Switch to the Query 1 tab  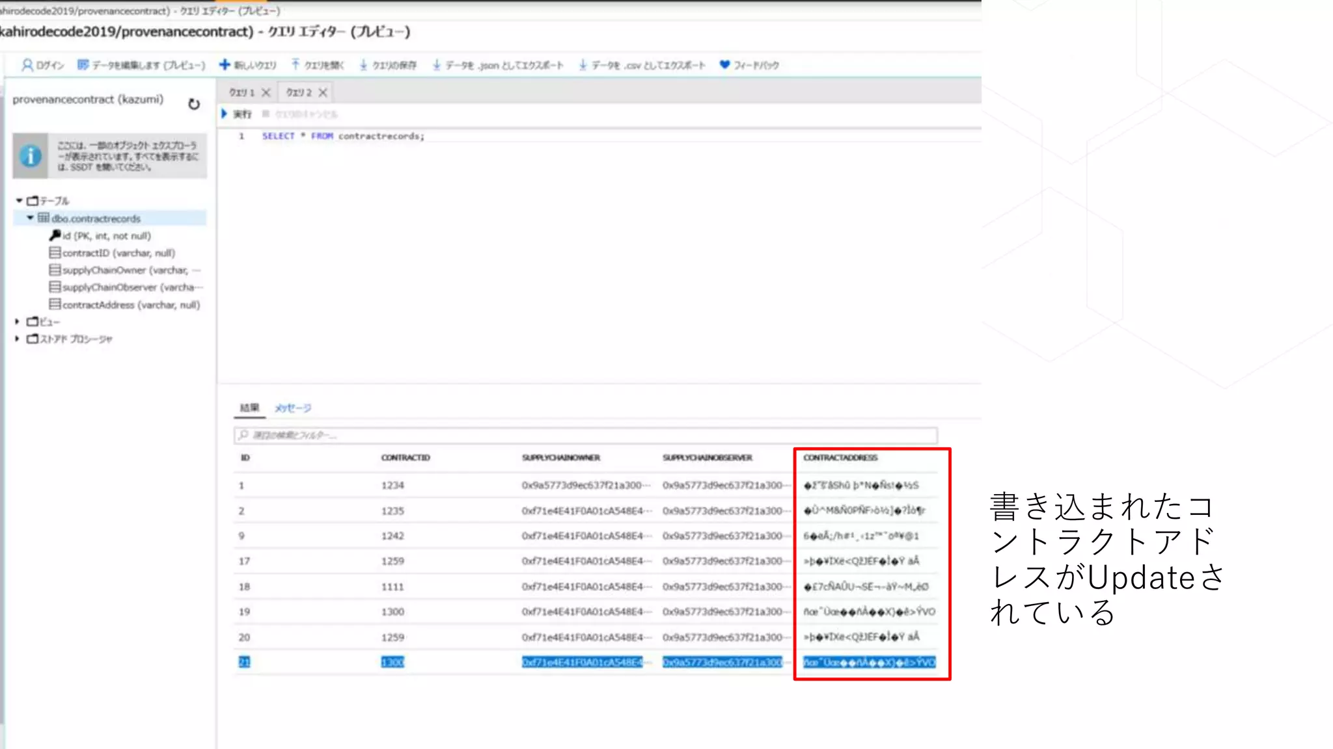(242, 92)
